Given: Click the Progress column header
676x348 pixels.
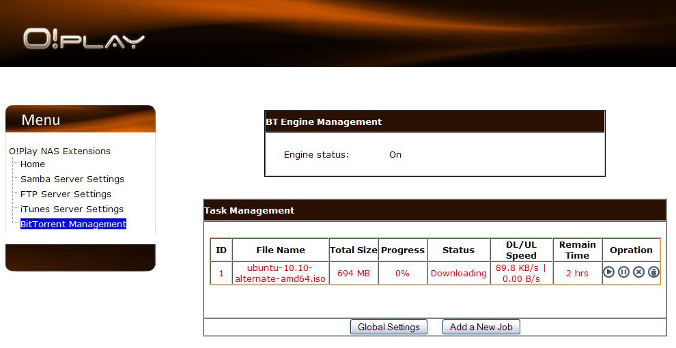Looking at the screenshot, I should point(403,250).
